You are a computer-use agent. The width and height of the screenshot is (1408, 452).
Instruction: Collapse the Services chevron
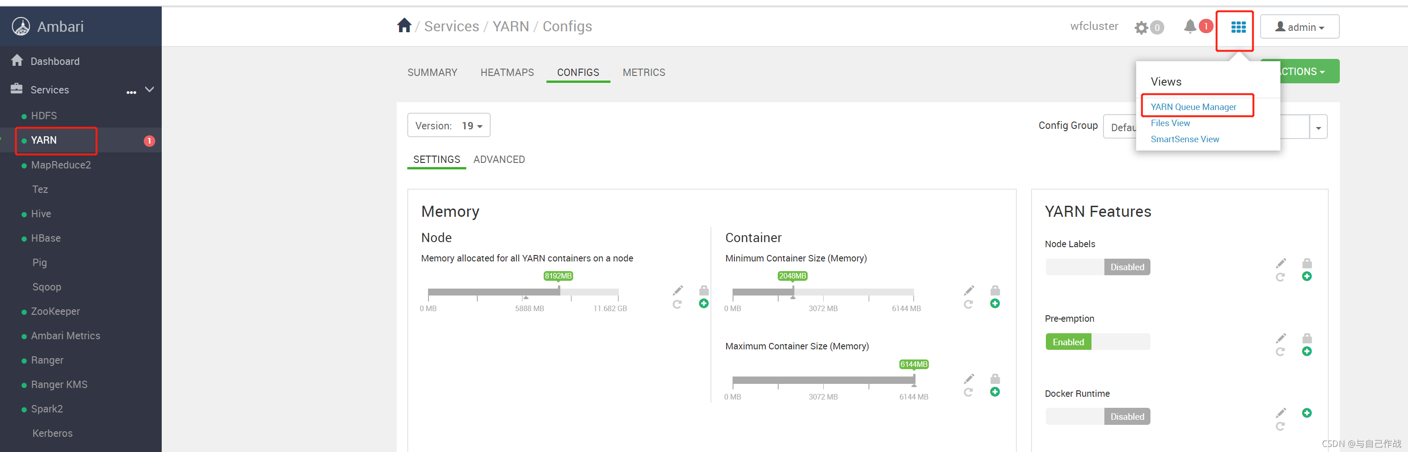point(149,89)
